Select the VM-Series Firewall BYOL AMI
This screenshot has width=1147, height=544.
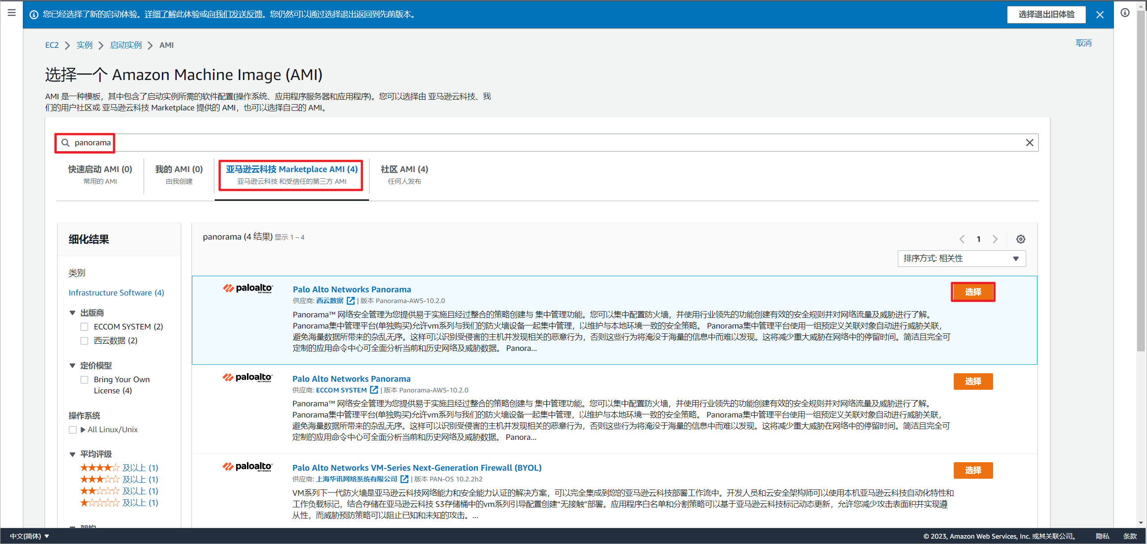pos(973,470)
